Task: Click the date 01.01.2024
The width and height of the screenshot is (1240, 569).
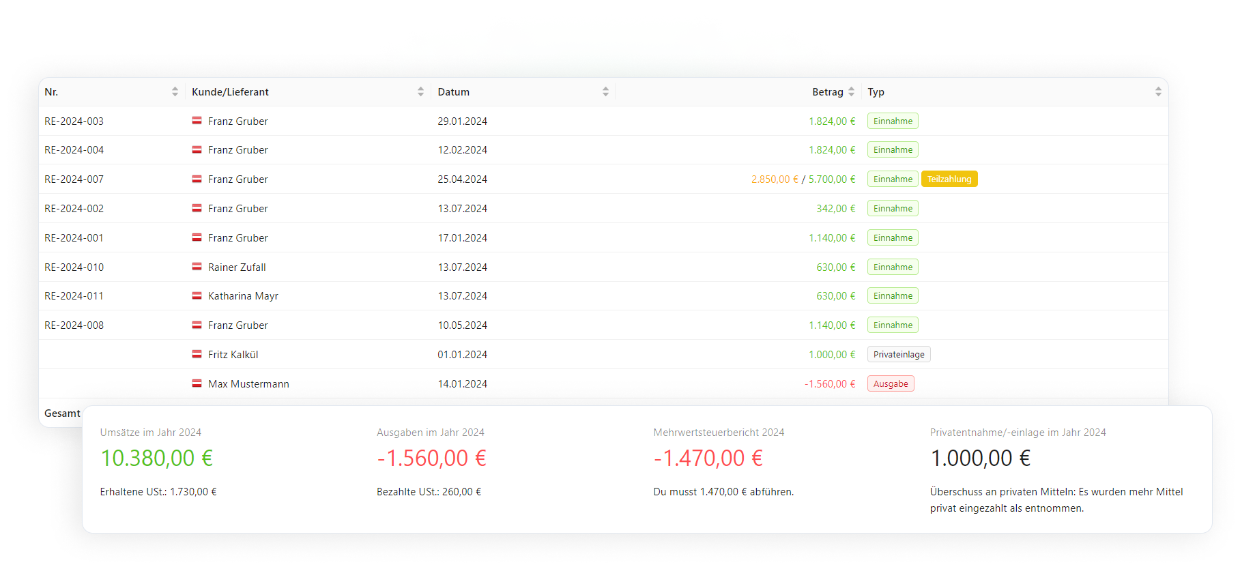Action: point(462,355)
